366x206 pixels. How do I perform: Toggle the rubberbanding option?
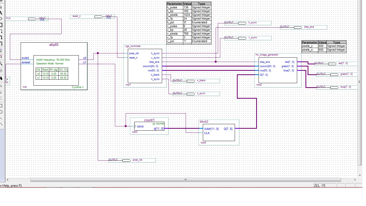[x=1, y=50]
